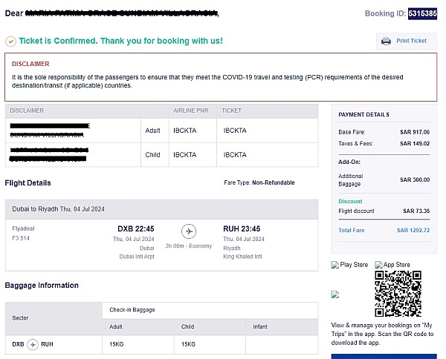
Task: Click the Flyadeal F3 514 flight label
Action: click(24, 234)
